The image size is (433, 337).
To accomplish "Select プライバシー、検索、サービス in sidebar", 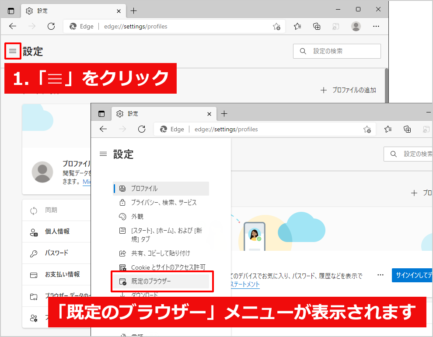I will pyautogui.click(x=164, y=203).
